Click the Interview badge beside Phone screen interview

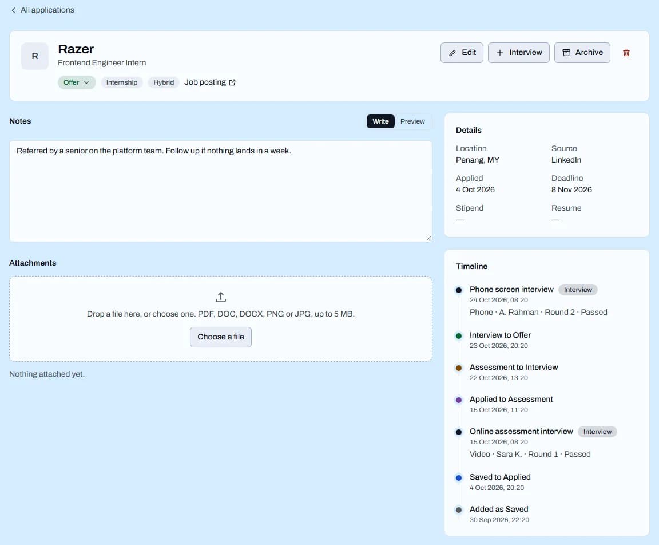(578, 290)
